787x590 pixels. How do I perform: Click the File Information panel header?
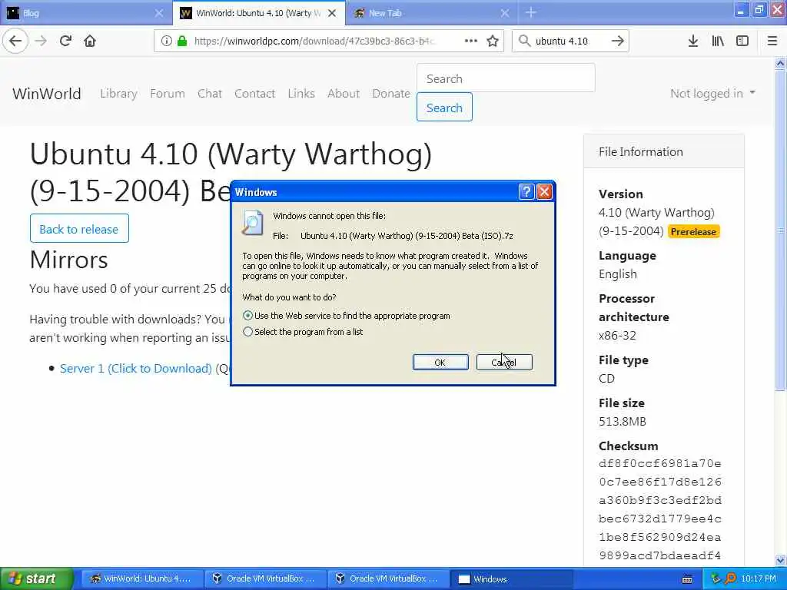pos(663,151)
